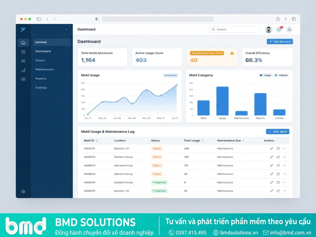Image resolution: width=316 pixels, height=237 pixels.
Task: Click the Add Mold button
Action: click(278, 131)
